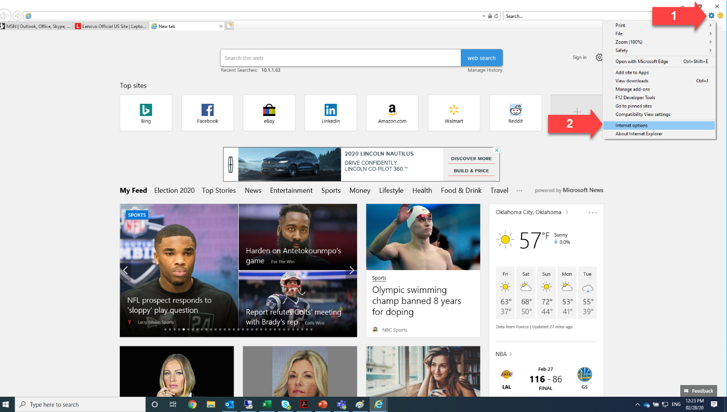The height and width of the screenshot is (412, 727).
Task: Open PowerPoint from the taskbar
Action: 323,404
